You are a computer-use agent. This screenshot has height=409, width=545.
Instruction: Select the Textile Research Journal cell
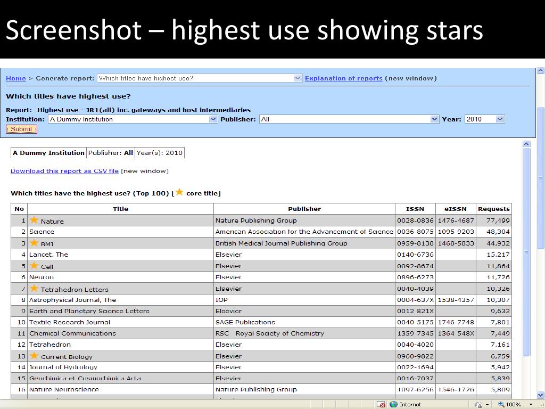[x=121, y=322]
